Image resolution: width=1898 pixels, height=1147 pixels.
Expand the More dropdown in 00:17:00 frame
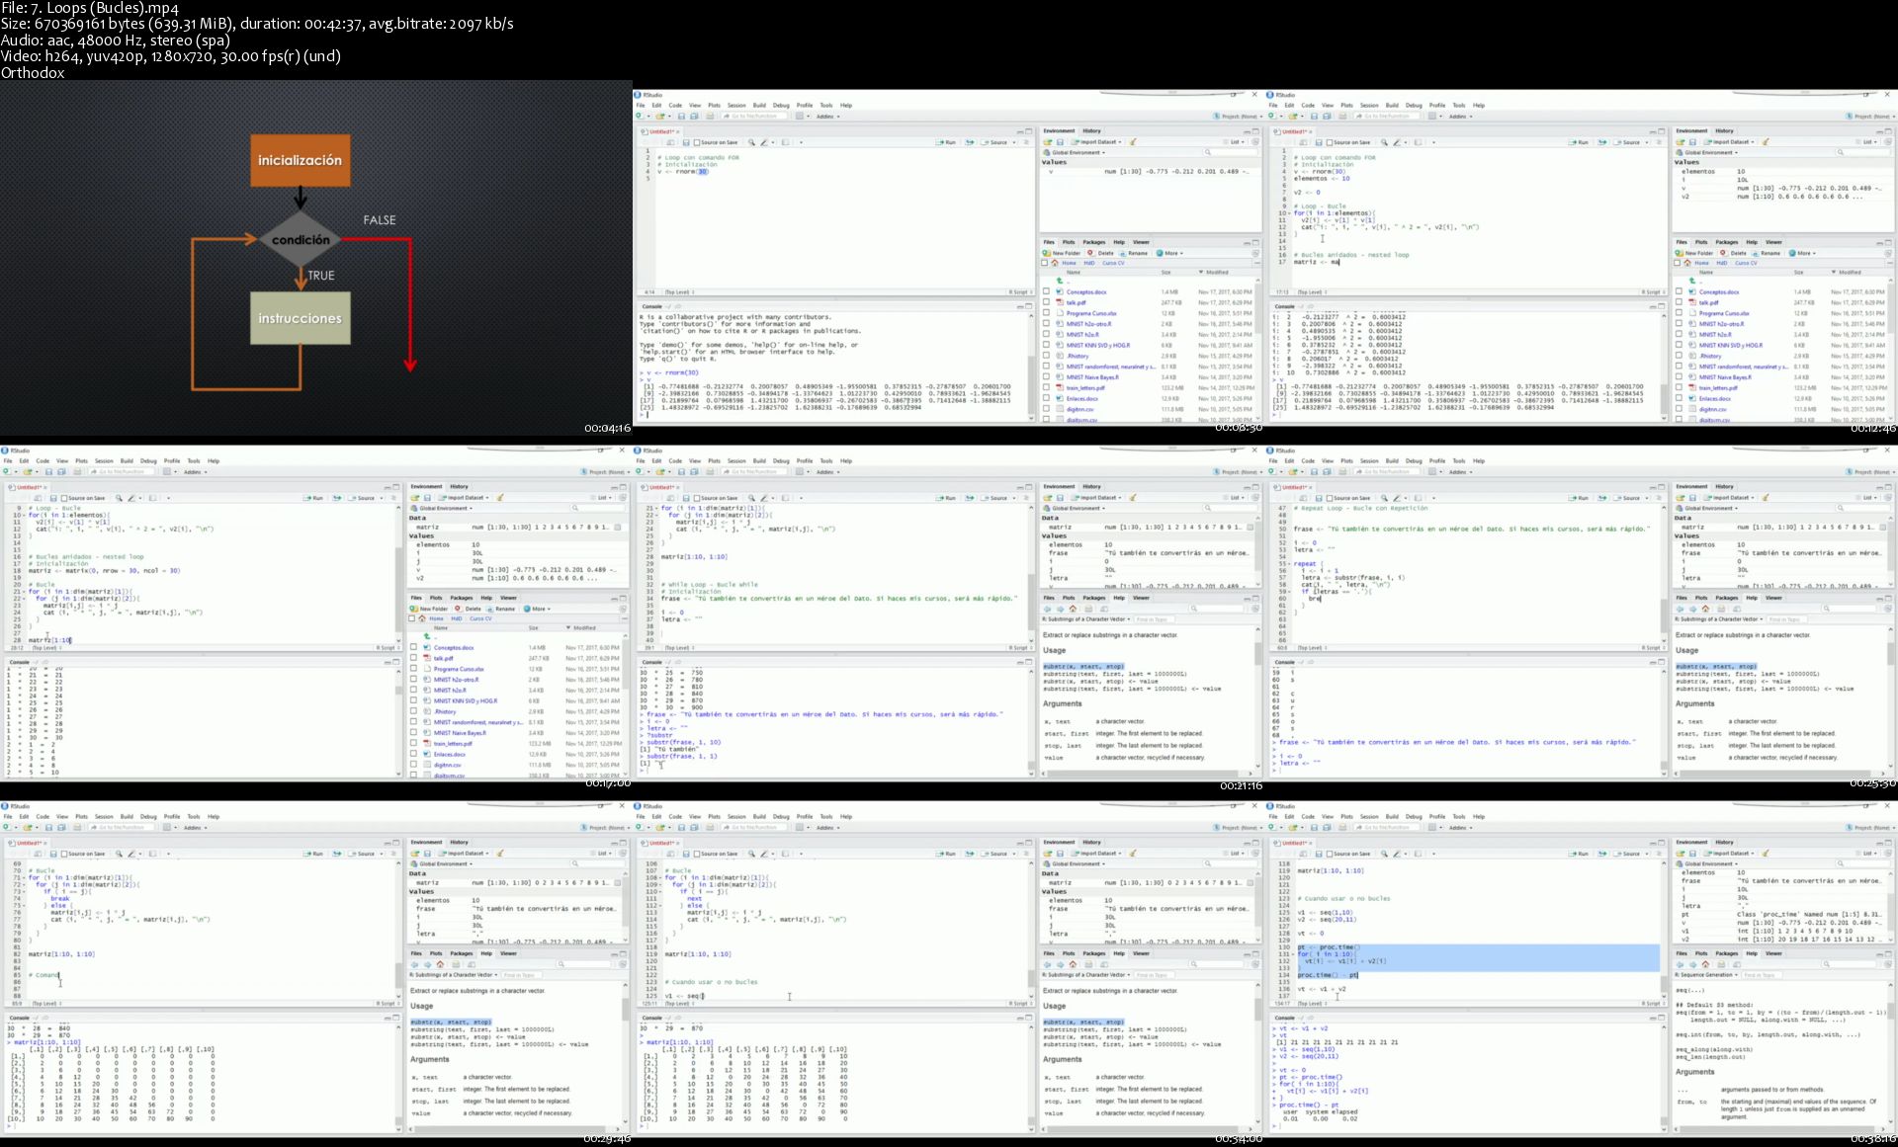coord(537,609)
